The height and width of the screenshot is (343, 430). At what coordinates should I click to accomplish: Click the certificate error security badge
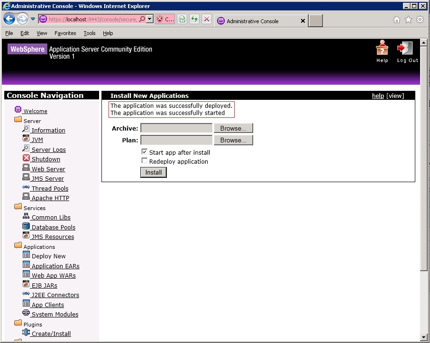pos(165,19)
